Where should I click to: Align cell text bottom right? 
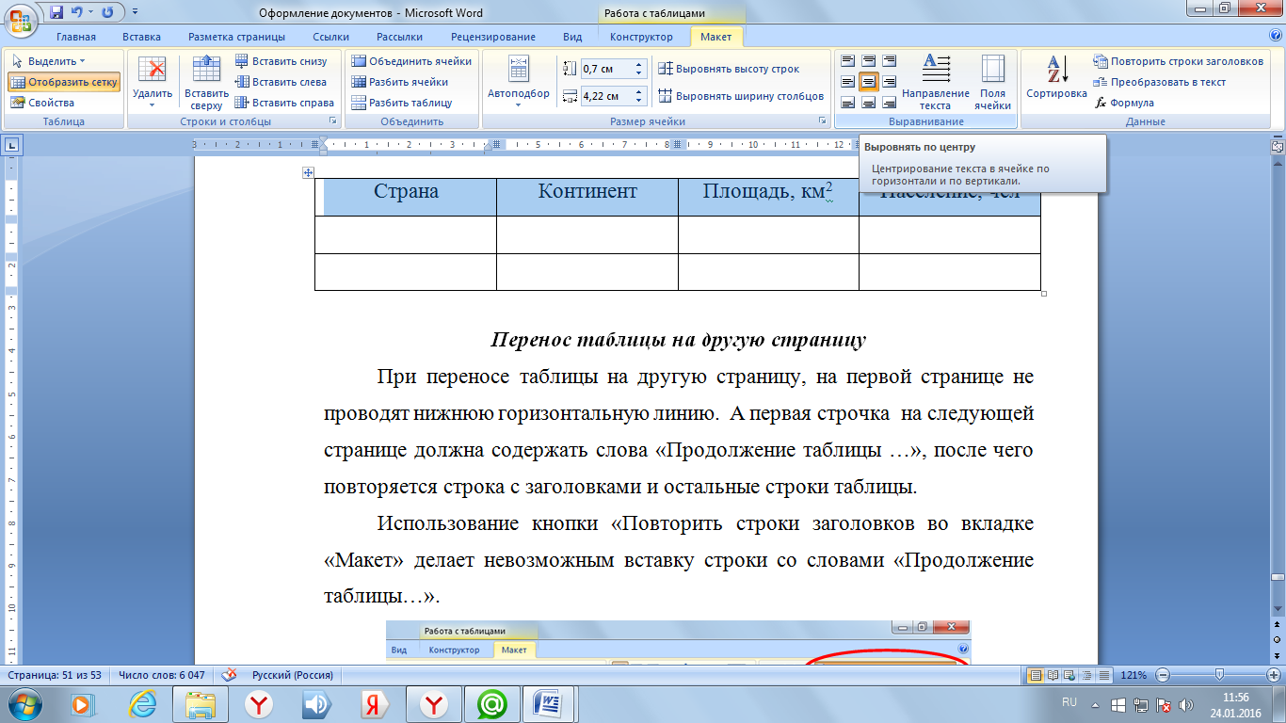coord(890,103)
